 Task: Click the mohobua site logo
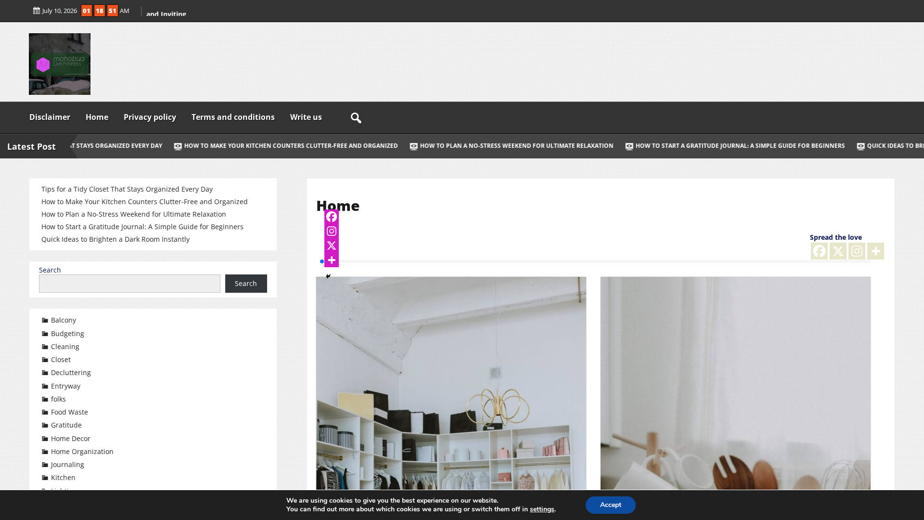pos(60,64)
